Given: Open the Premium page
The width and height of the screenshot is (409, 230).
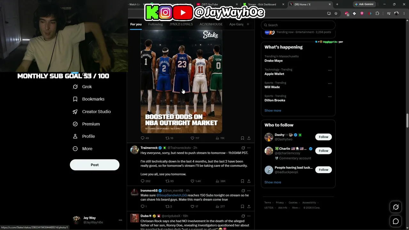Looking at the screenshot, I should [x=86, y=124].
